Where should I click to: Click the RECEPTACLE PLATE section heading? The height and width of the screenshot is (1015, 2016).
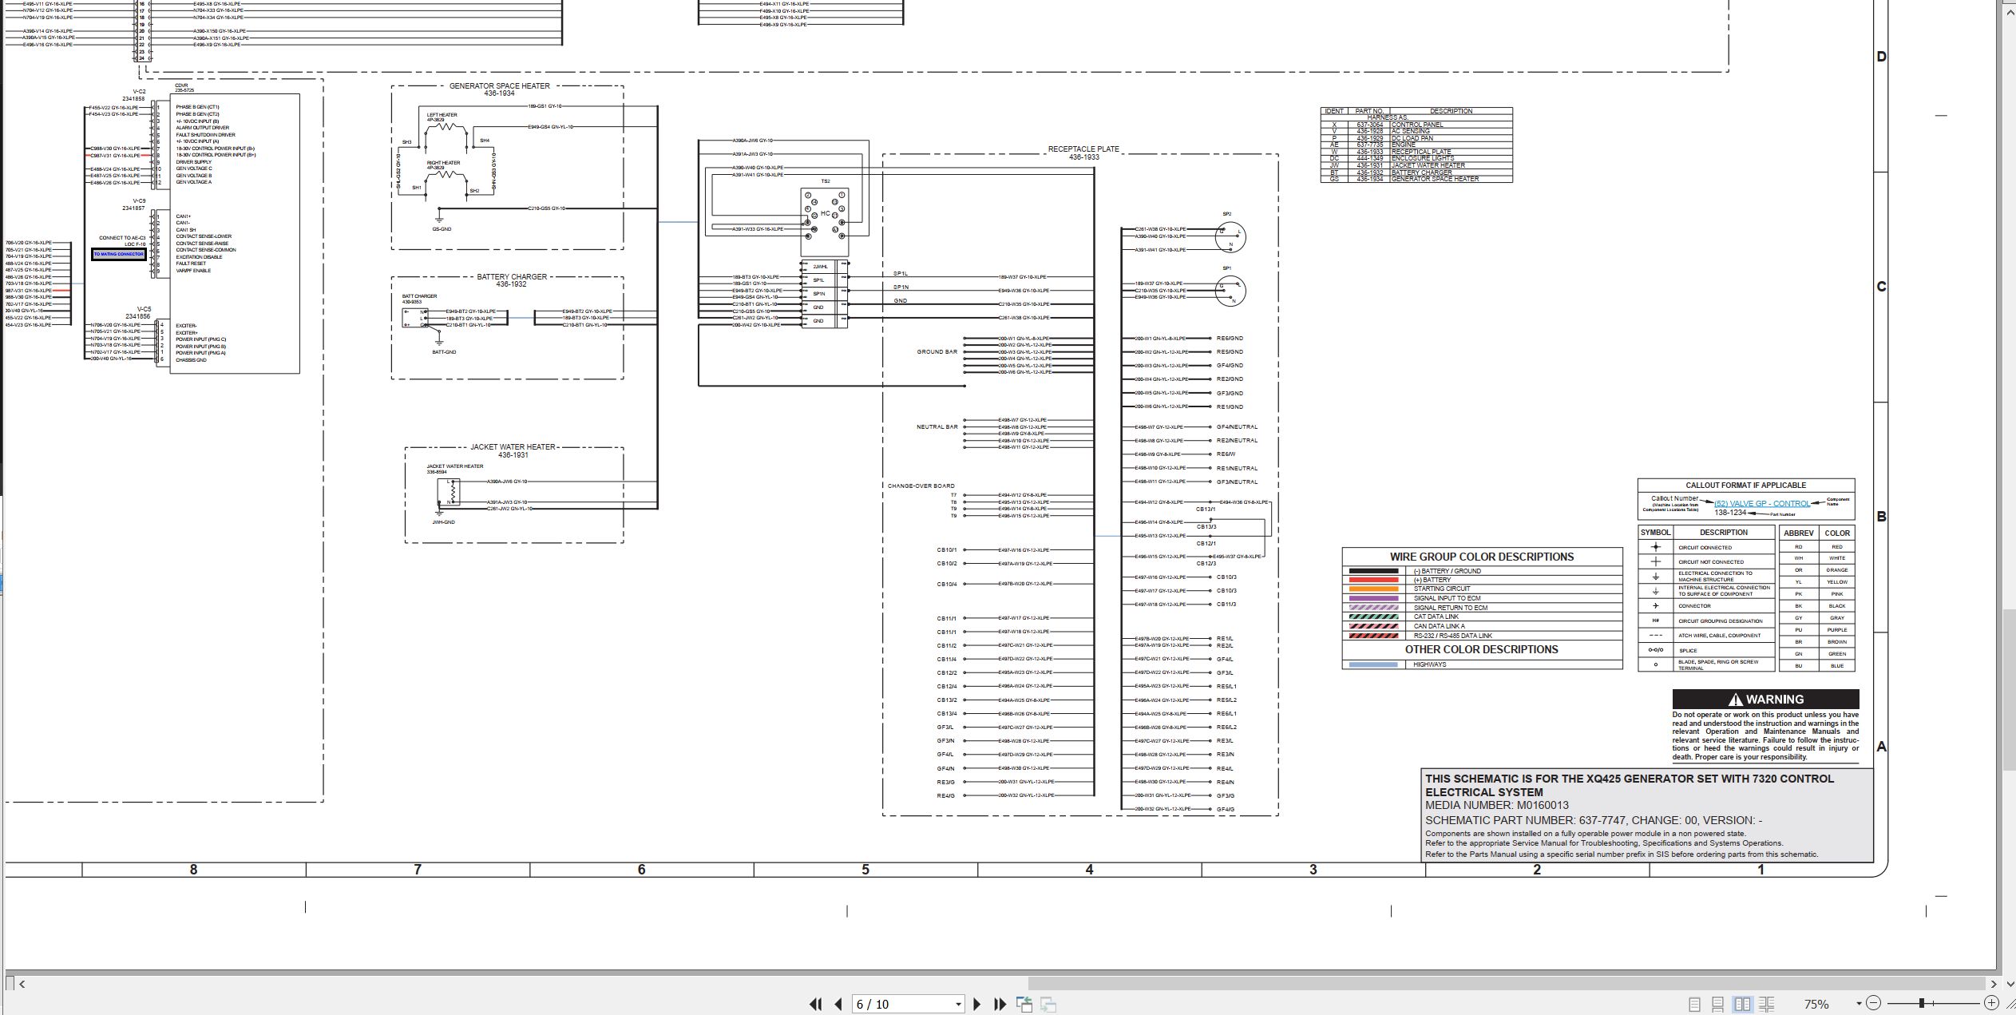tap(1083, 149)
